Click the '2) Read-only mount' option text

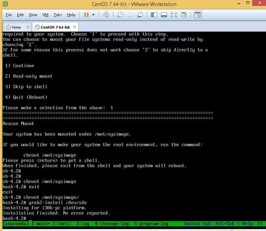29,76
